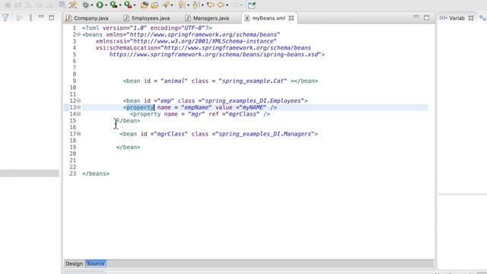The width and height of the screenshot is (487, 274).
Task: Click the xml version declaration on line 1
Action: coord(147,28)
